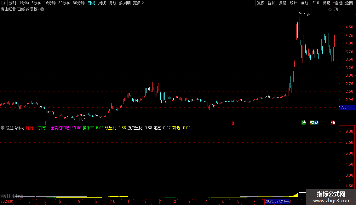Click the red S marker near May 2025
Viewport: 356px width, 205px height.
pyautogui.click(x=233, y=123)
